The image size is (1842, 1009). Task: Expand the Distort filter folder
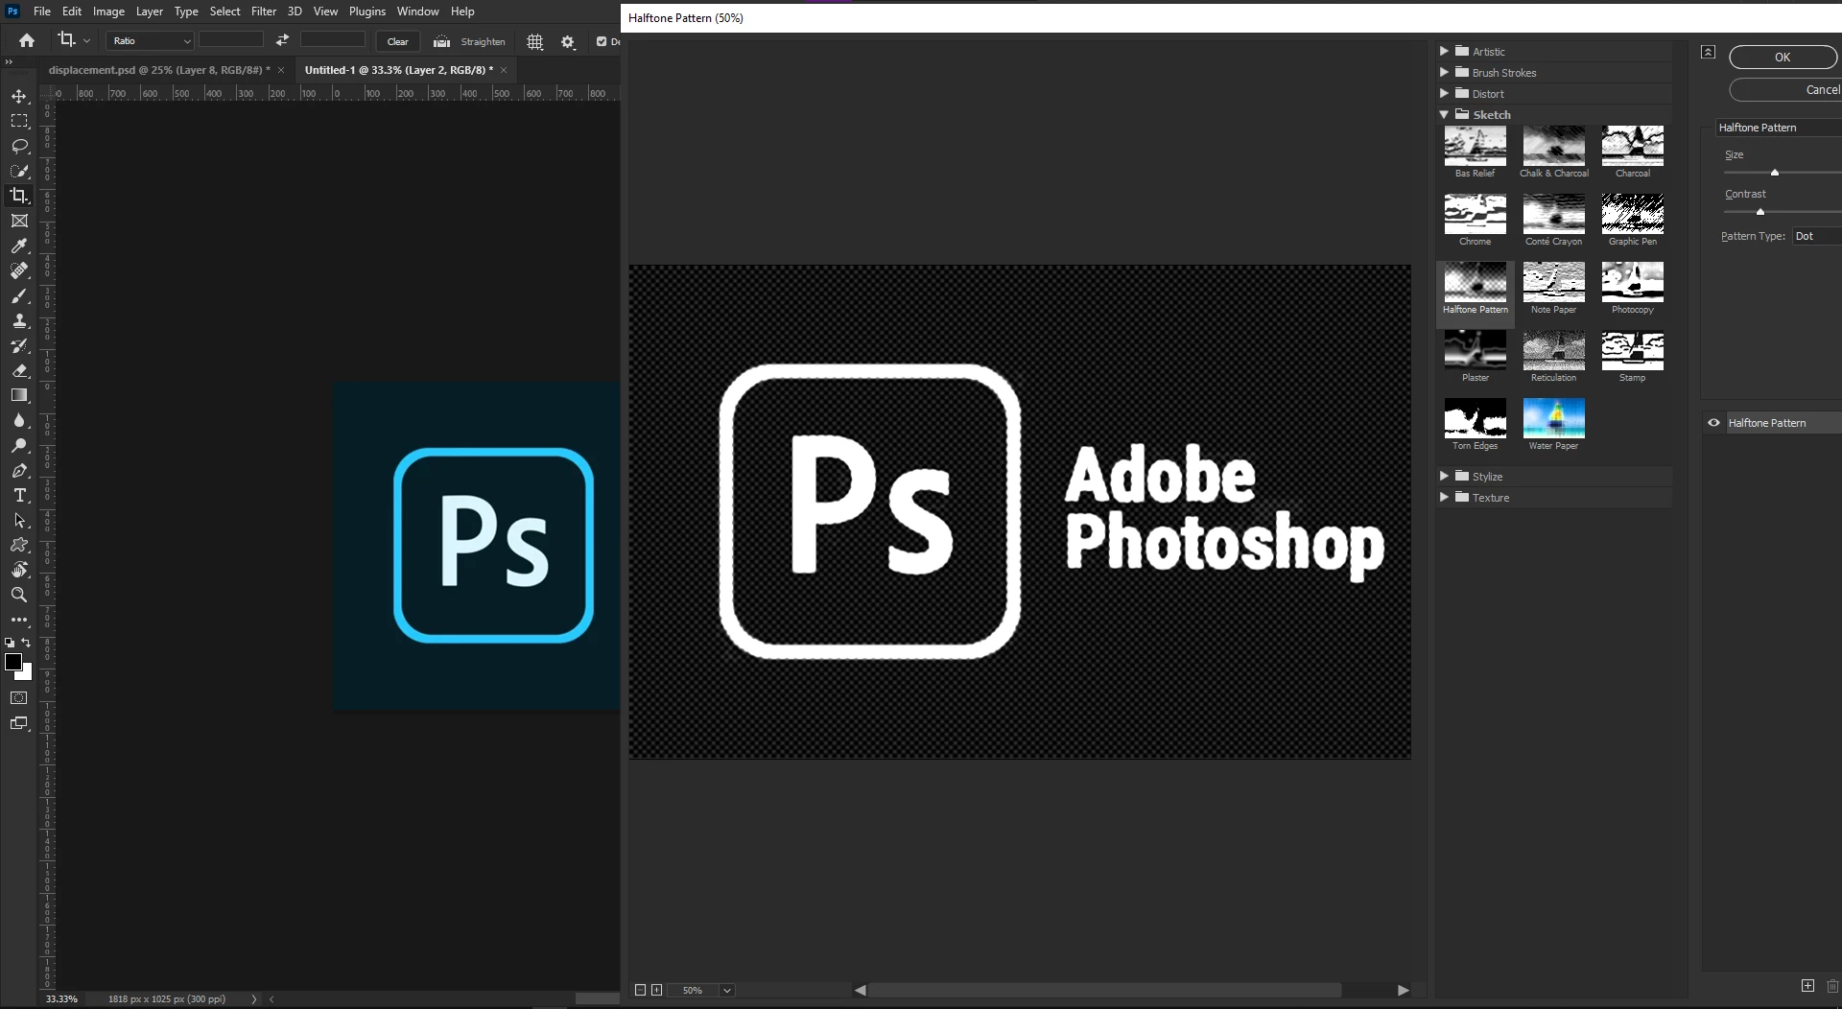(x=1444, y=93)
